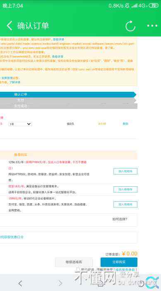161x291 pixels.
Task: Tap the browser forward arrow at the bottom
Action: (60, 283)
